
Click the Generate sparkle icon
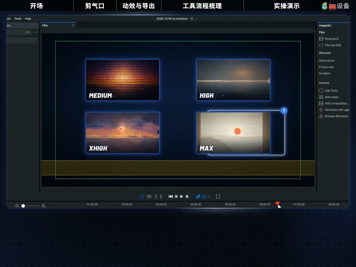[x=321, y=110]
